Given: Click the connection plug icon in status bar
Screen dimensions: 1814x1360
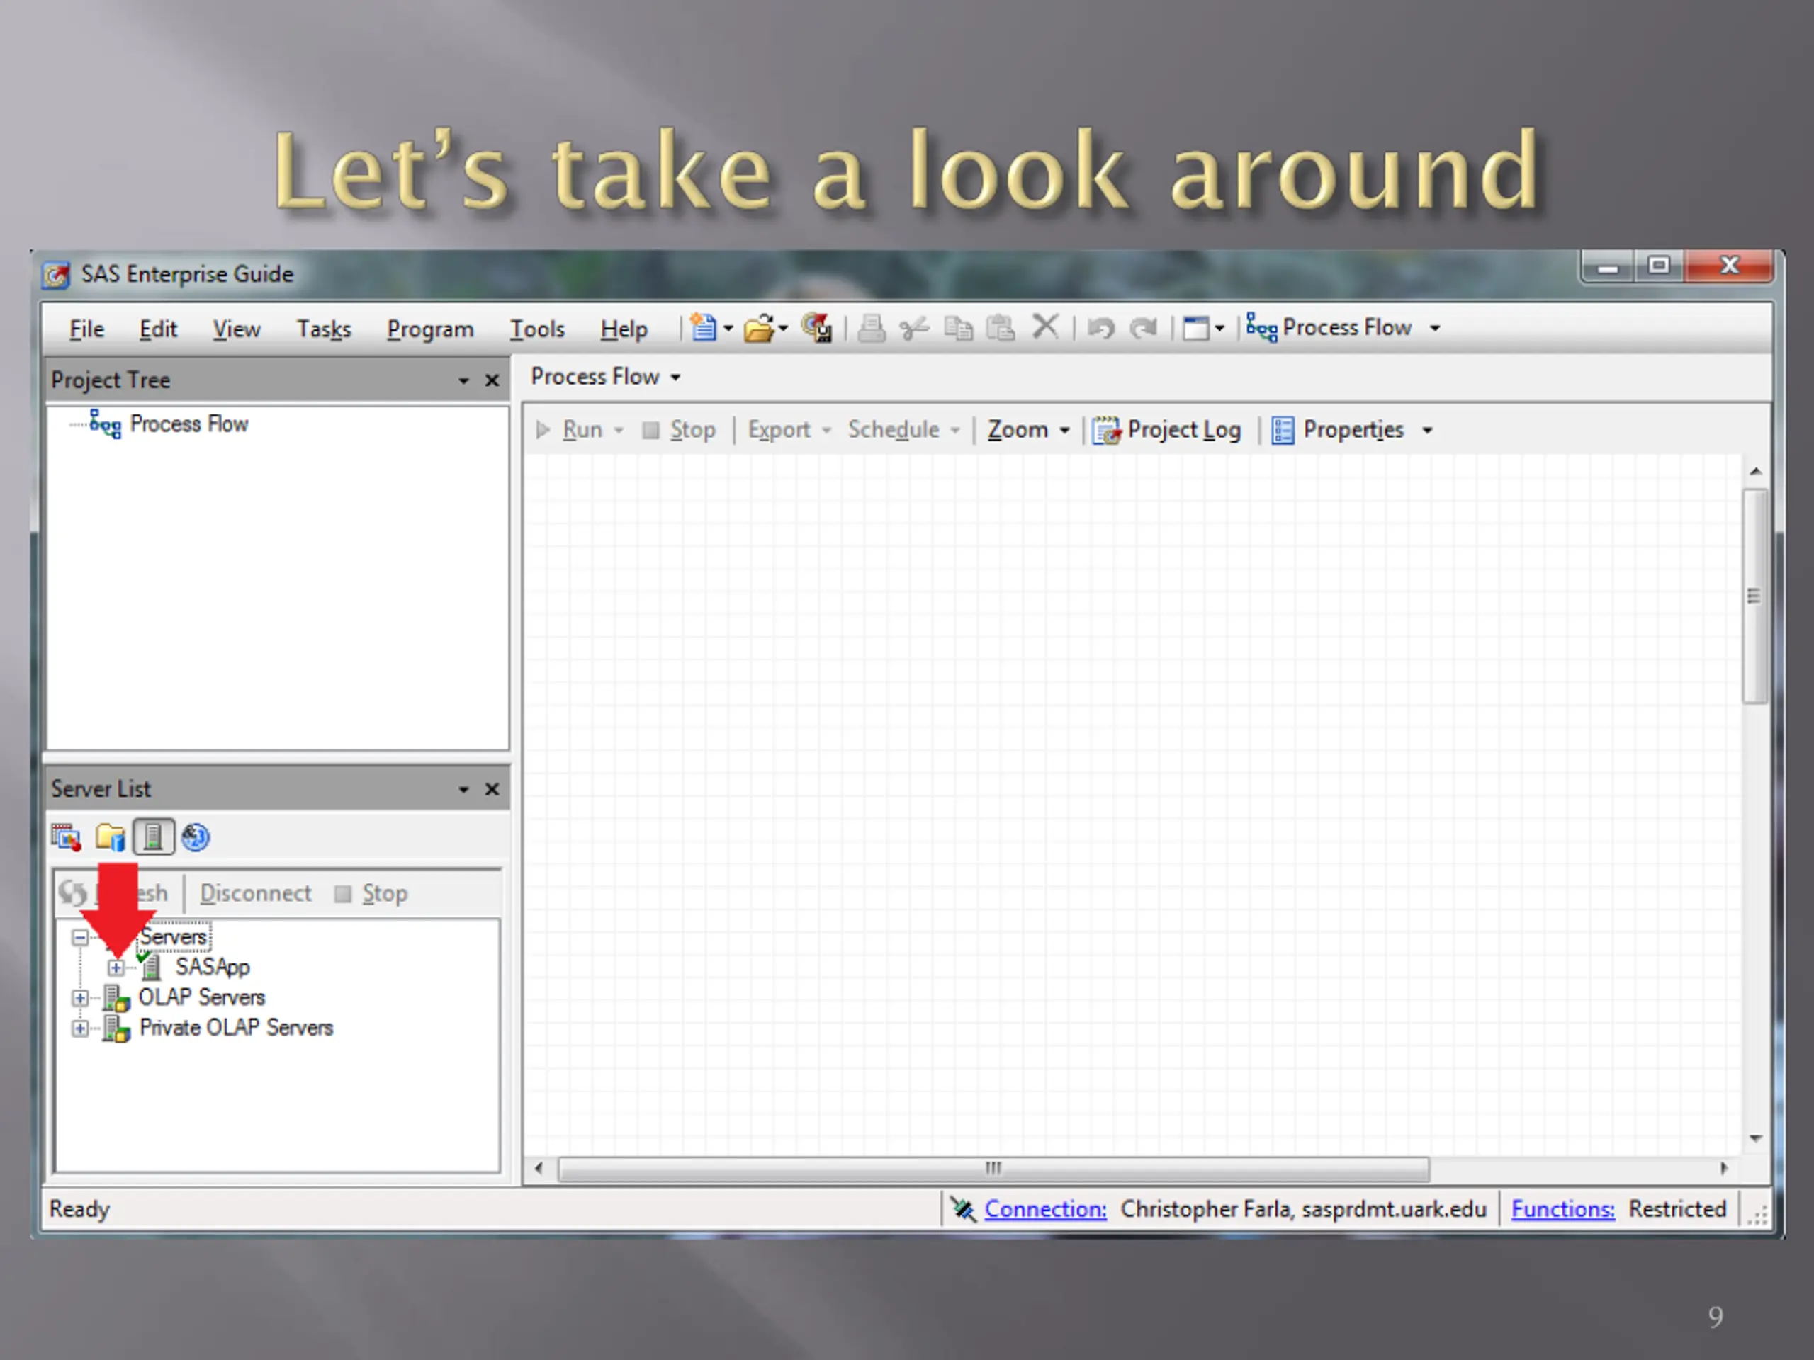Looking at the screenshot, I should 964,1209.
